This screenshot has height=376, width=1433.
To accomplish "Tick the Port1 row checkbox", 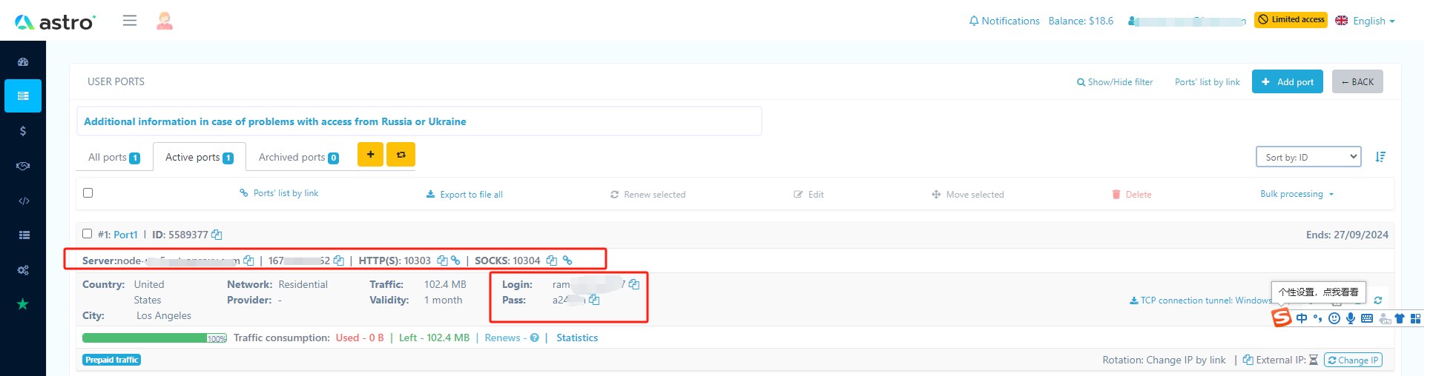I will click(87, 233).
